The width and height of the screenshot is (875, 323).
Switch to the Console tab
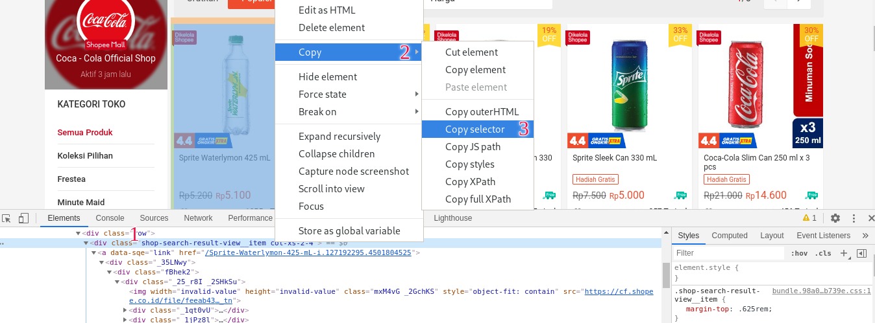[110, 218]
